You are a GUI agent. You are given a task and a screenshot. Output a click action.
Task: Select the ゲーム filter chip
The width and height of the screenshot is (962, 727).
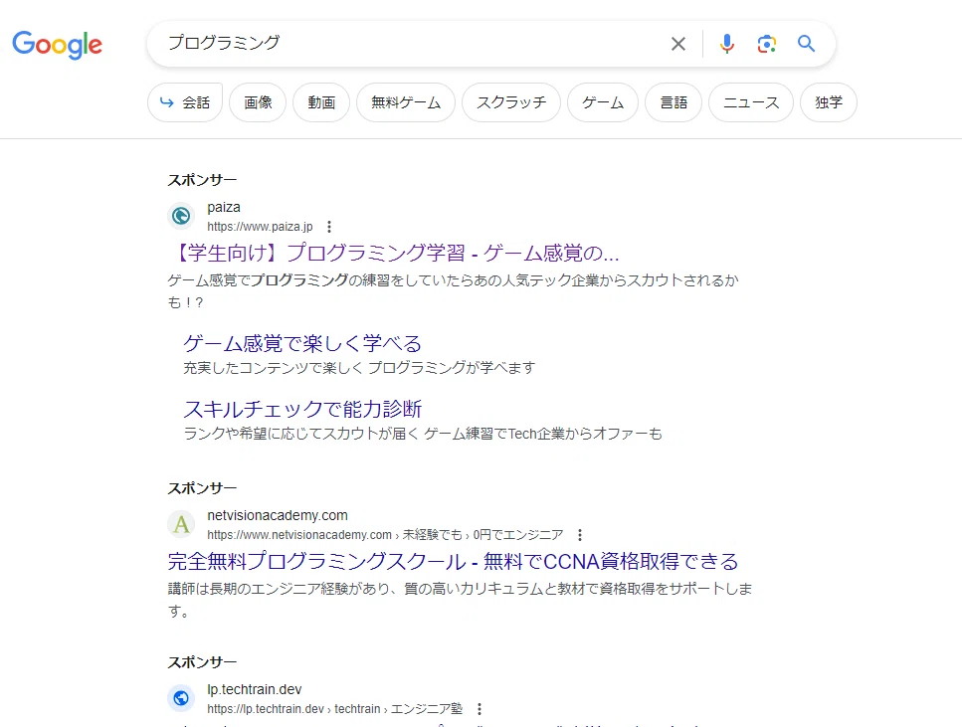pos(603,102)
